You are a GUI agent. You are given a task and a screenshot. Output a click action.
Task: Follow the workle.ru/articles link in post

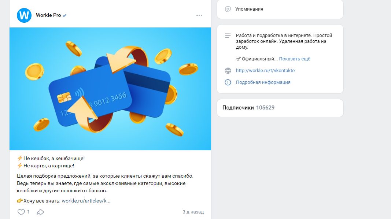point(86,201)
